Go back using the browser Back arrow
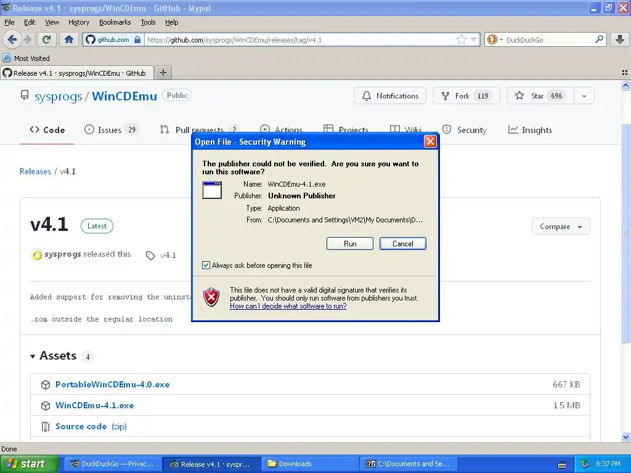The height and width of the screenshot is (473, 631). click(x=12, y=39)
